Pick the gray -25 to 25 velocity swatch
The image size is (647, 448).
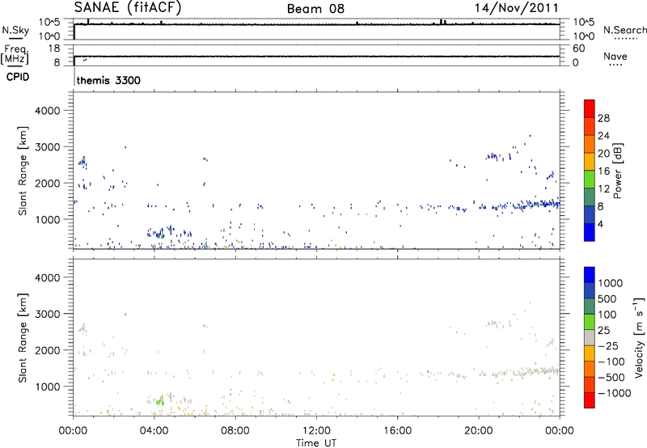[590, 338]
